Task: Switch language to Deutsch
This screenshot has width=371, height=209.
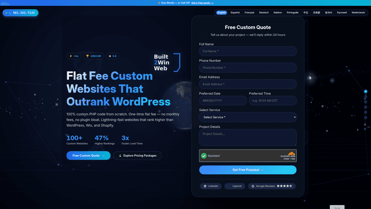Action: pos(264,13)
